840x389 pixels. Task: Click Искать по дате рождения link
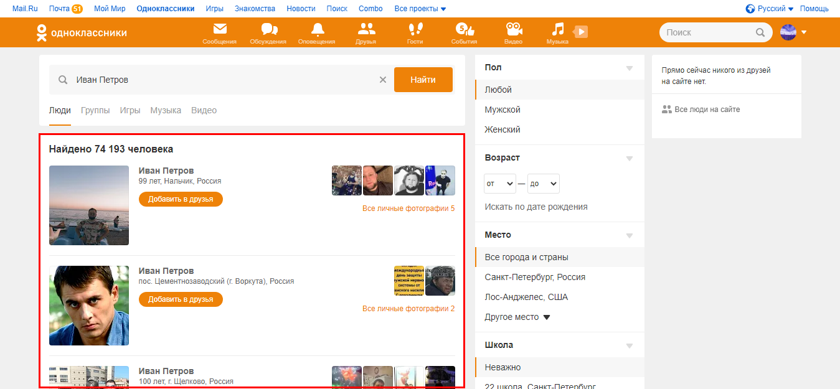[x=536, y=207]
